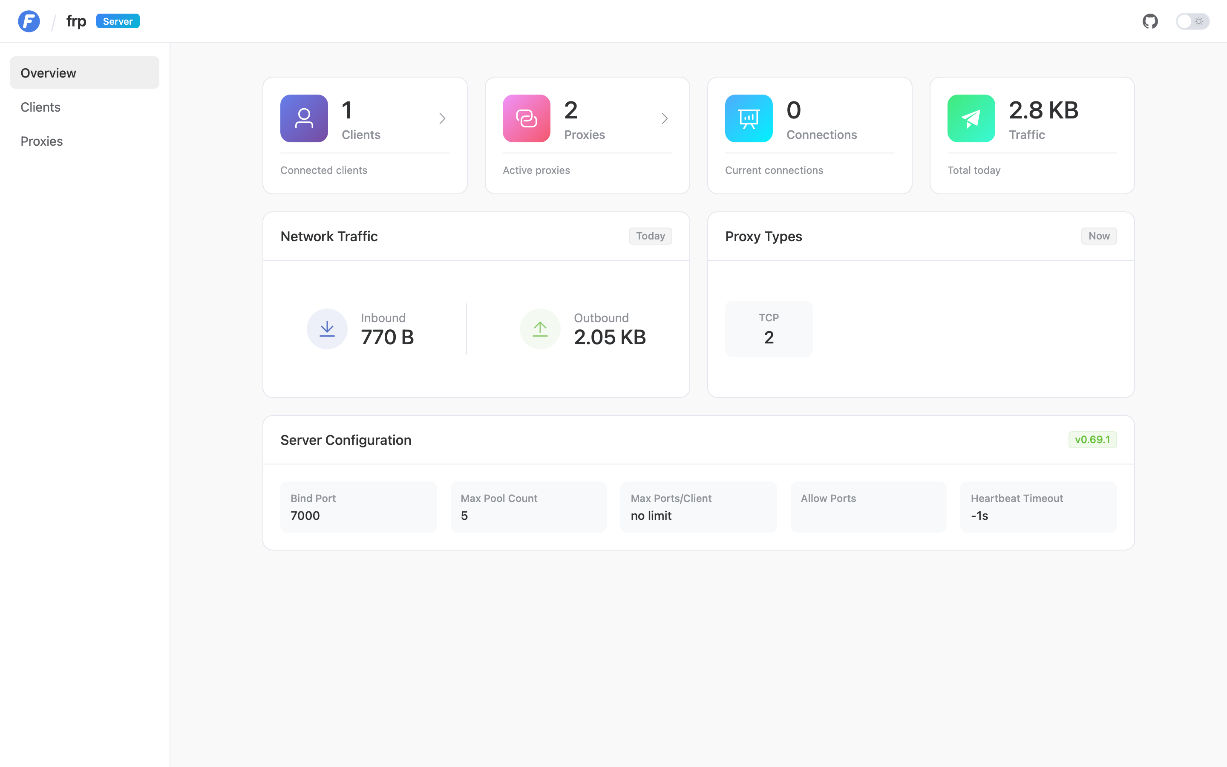Click the green Traffic paper plane icon
Screen dimensions: 1227x767
click(971, 118)
